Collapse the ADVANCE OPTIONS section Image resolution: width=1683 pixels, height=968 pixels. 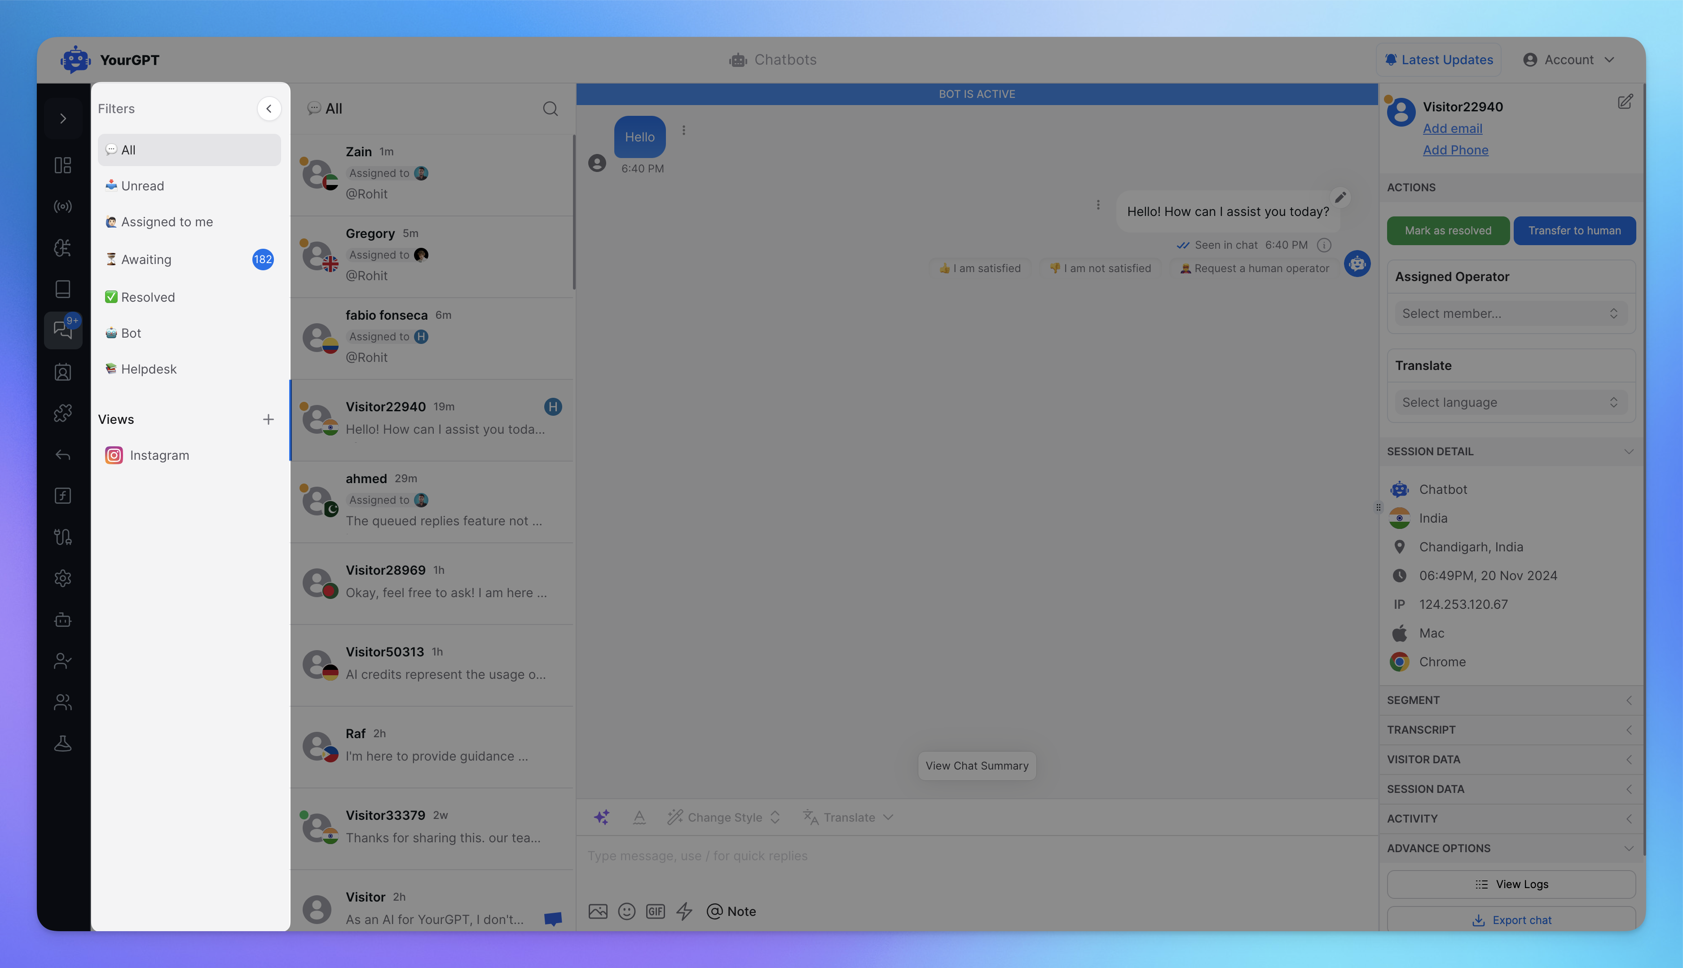[x=1511, y=848]
